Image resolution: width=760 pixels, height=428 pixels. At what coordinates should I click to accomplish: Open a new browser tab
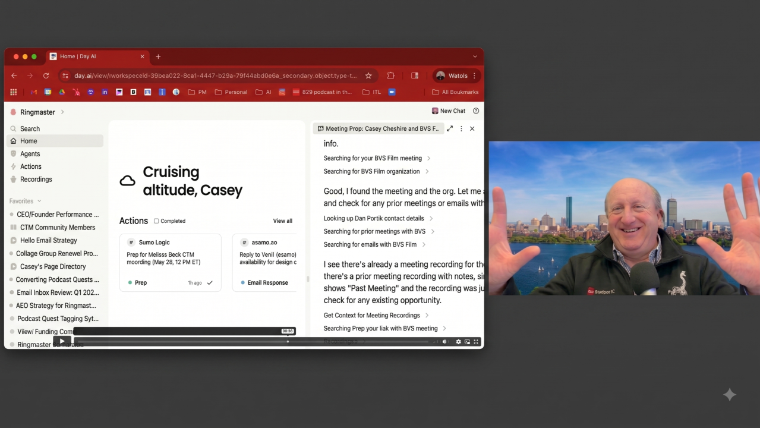tap(158, 56)
